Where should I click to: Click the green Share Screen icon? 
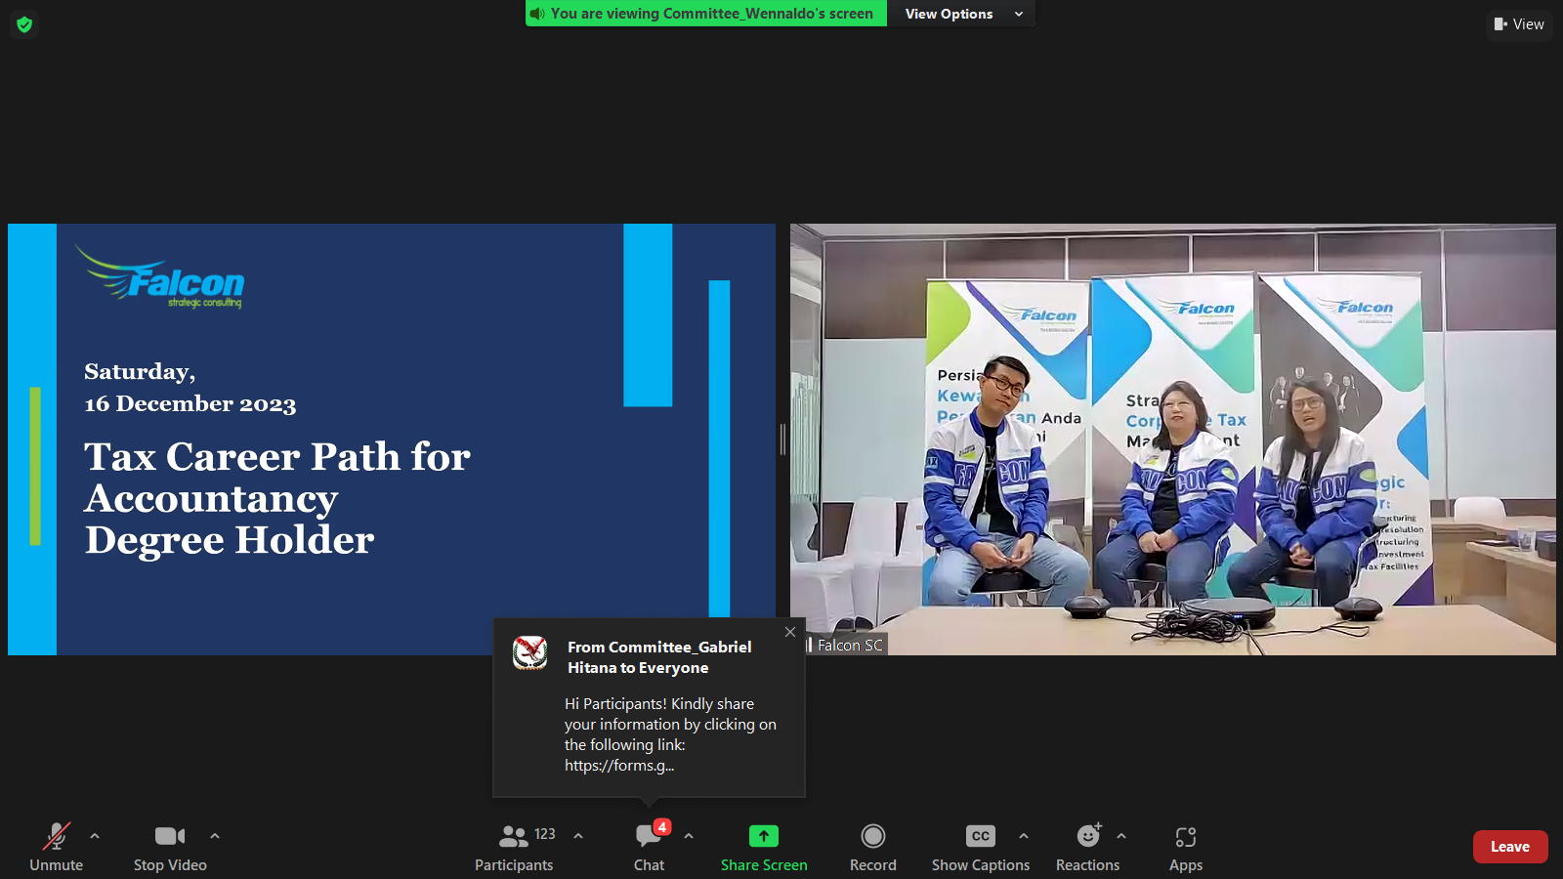[x=764, y=836]
